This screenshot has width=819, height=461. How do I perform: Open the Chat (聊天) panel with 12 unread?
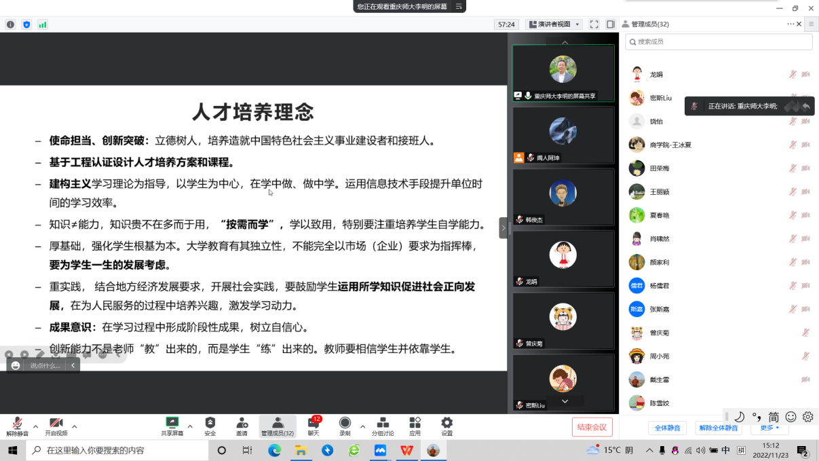(315, 426)
